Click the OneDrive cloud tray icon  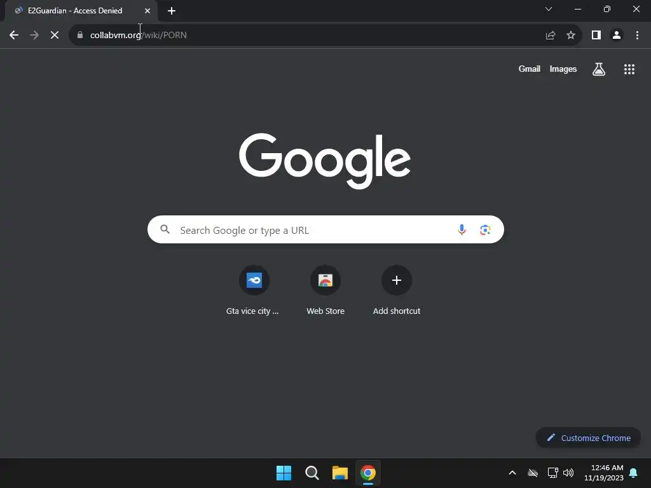tap(533, 473)
